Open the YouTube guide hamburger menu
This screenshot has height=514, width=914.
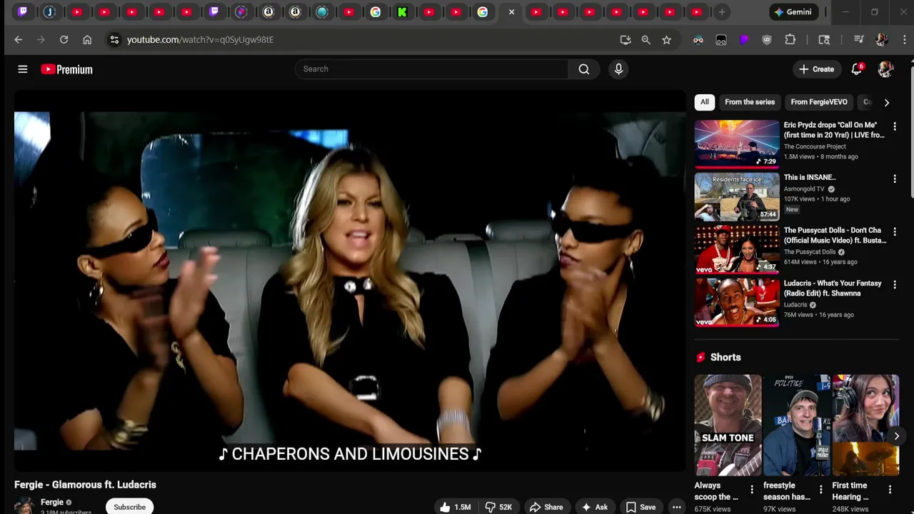click(23, 69)
